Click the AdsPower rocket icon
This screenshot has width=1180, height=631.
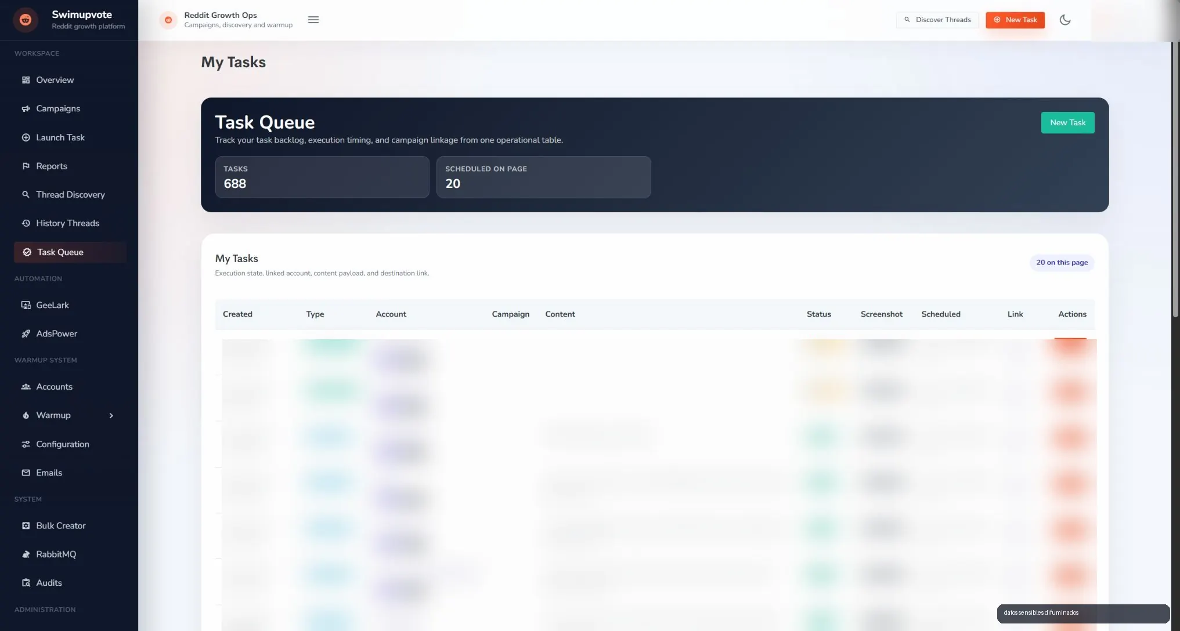pos(26,333)
